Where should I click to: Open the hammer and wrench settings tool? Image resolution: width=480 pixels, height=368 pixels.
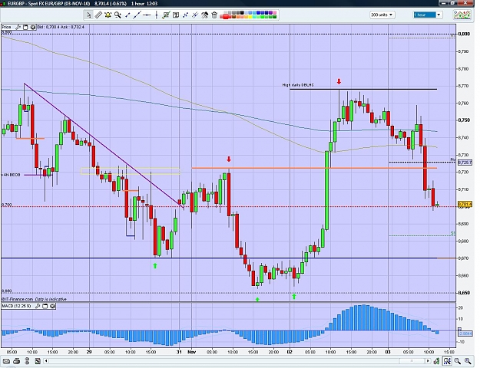coord(205,15)
